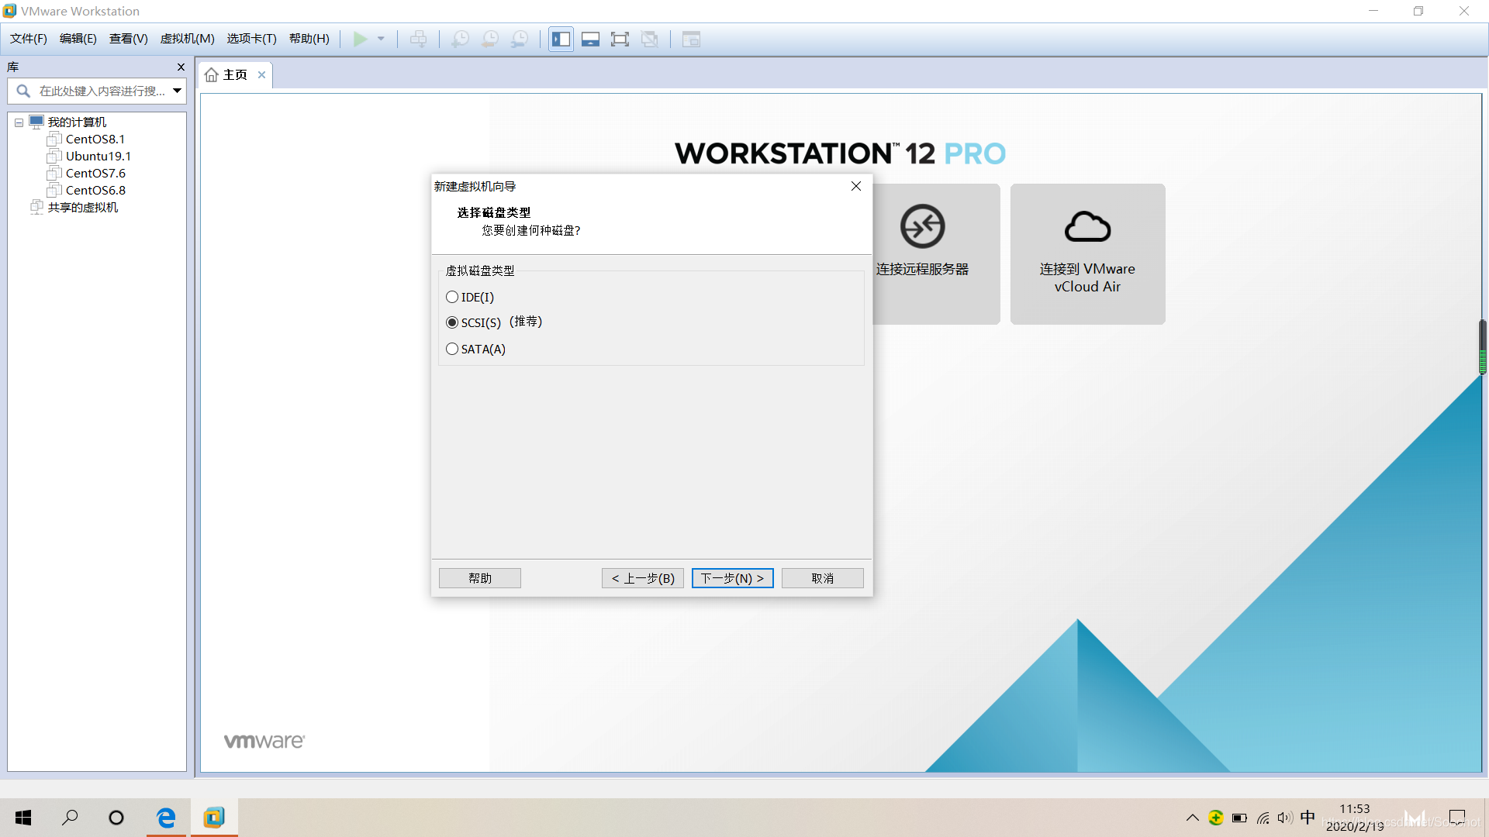Open the library search filter dropdown arrow
This screenshot has width=1489, height=837.
pos(178,91)
